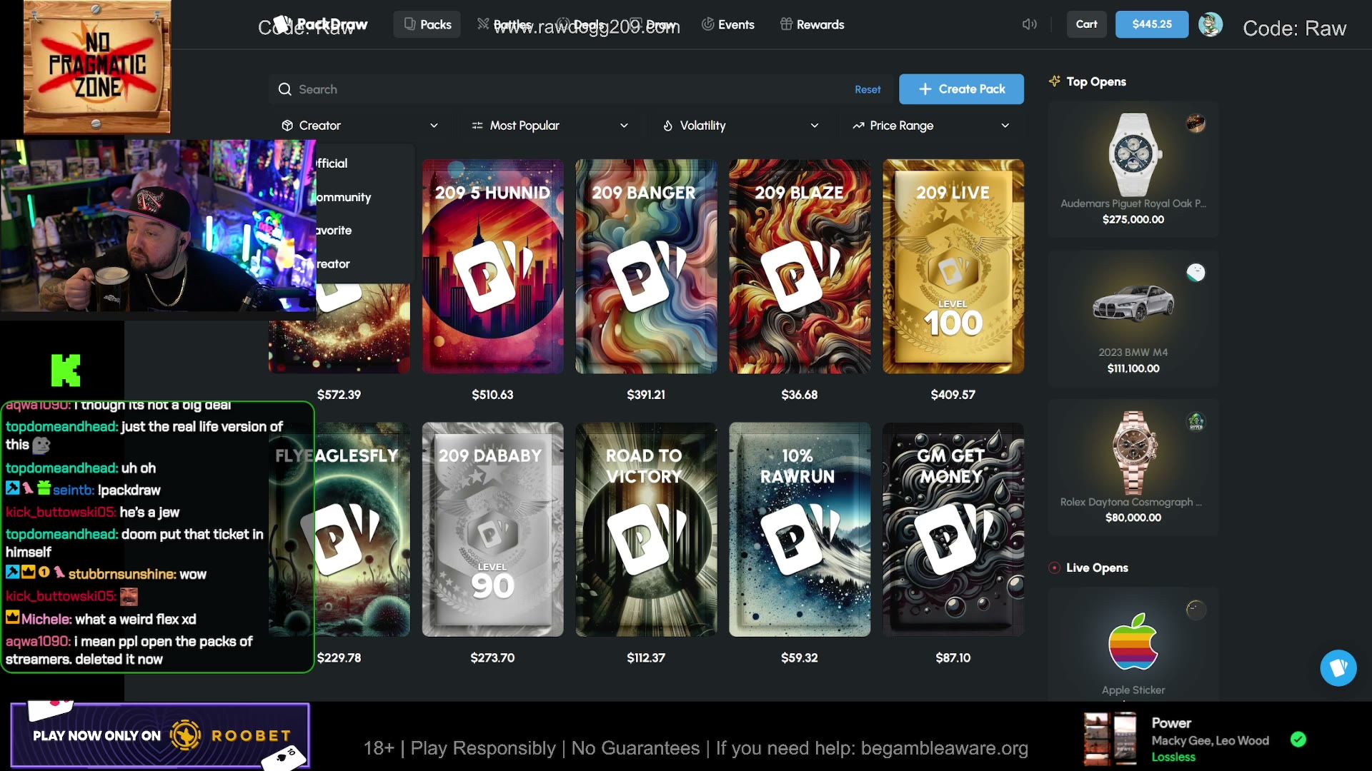Expand the Volatility filter dropdown
This screenshot has width=1372, height=771.
(740, 126)
